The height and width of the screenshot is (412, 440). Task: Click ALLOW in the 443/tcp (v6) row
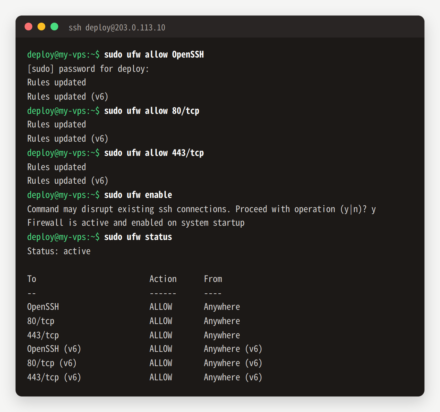pyautogui.click(x=161, y=377)
